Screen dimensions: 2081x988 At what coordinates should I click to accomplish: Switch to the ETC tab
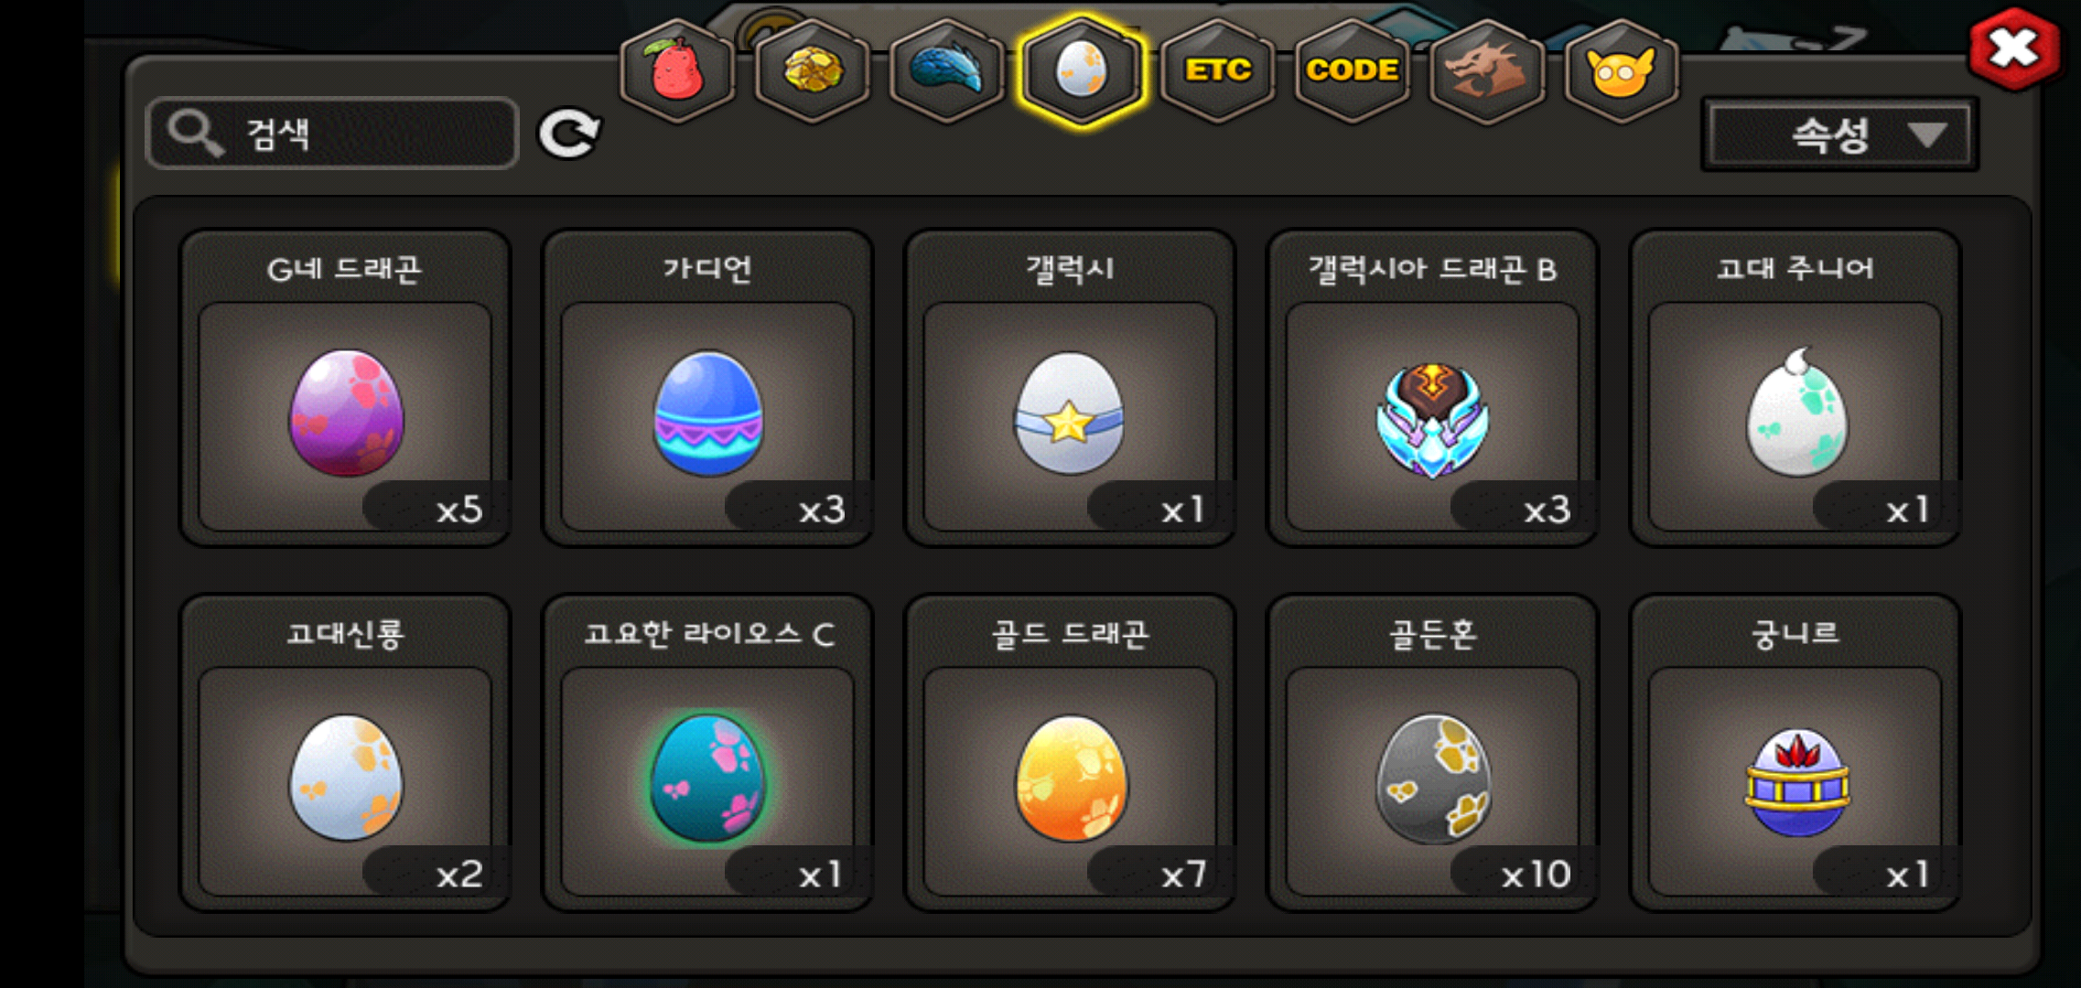pos(1217,70)
